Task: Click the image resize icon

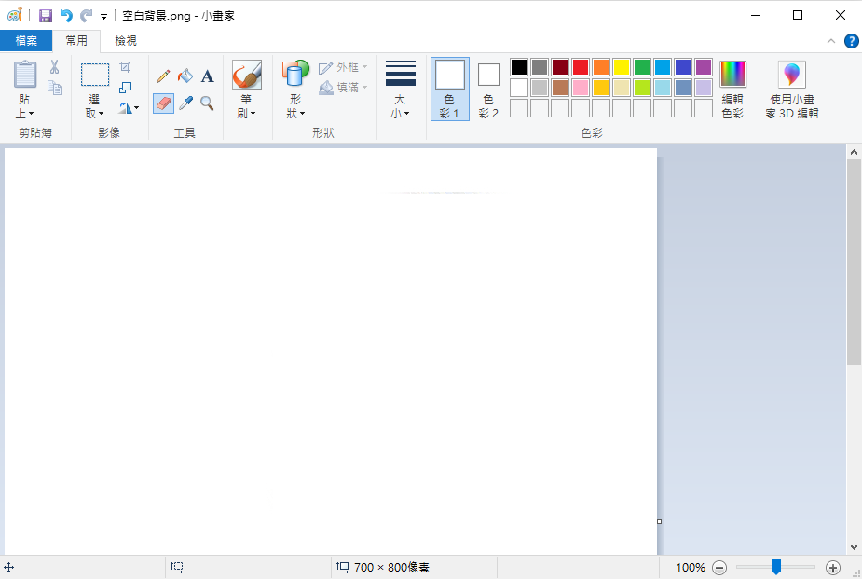Action: click(x=126, y=88)
